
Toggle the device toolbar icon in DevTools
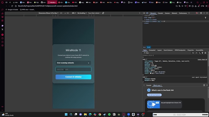[x=147, y=13]
